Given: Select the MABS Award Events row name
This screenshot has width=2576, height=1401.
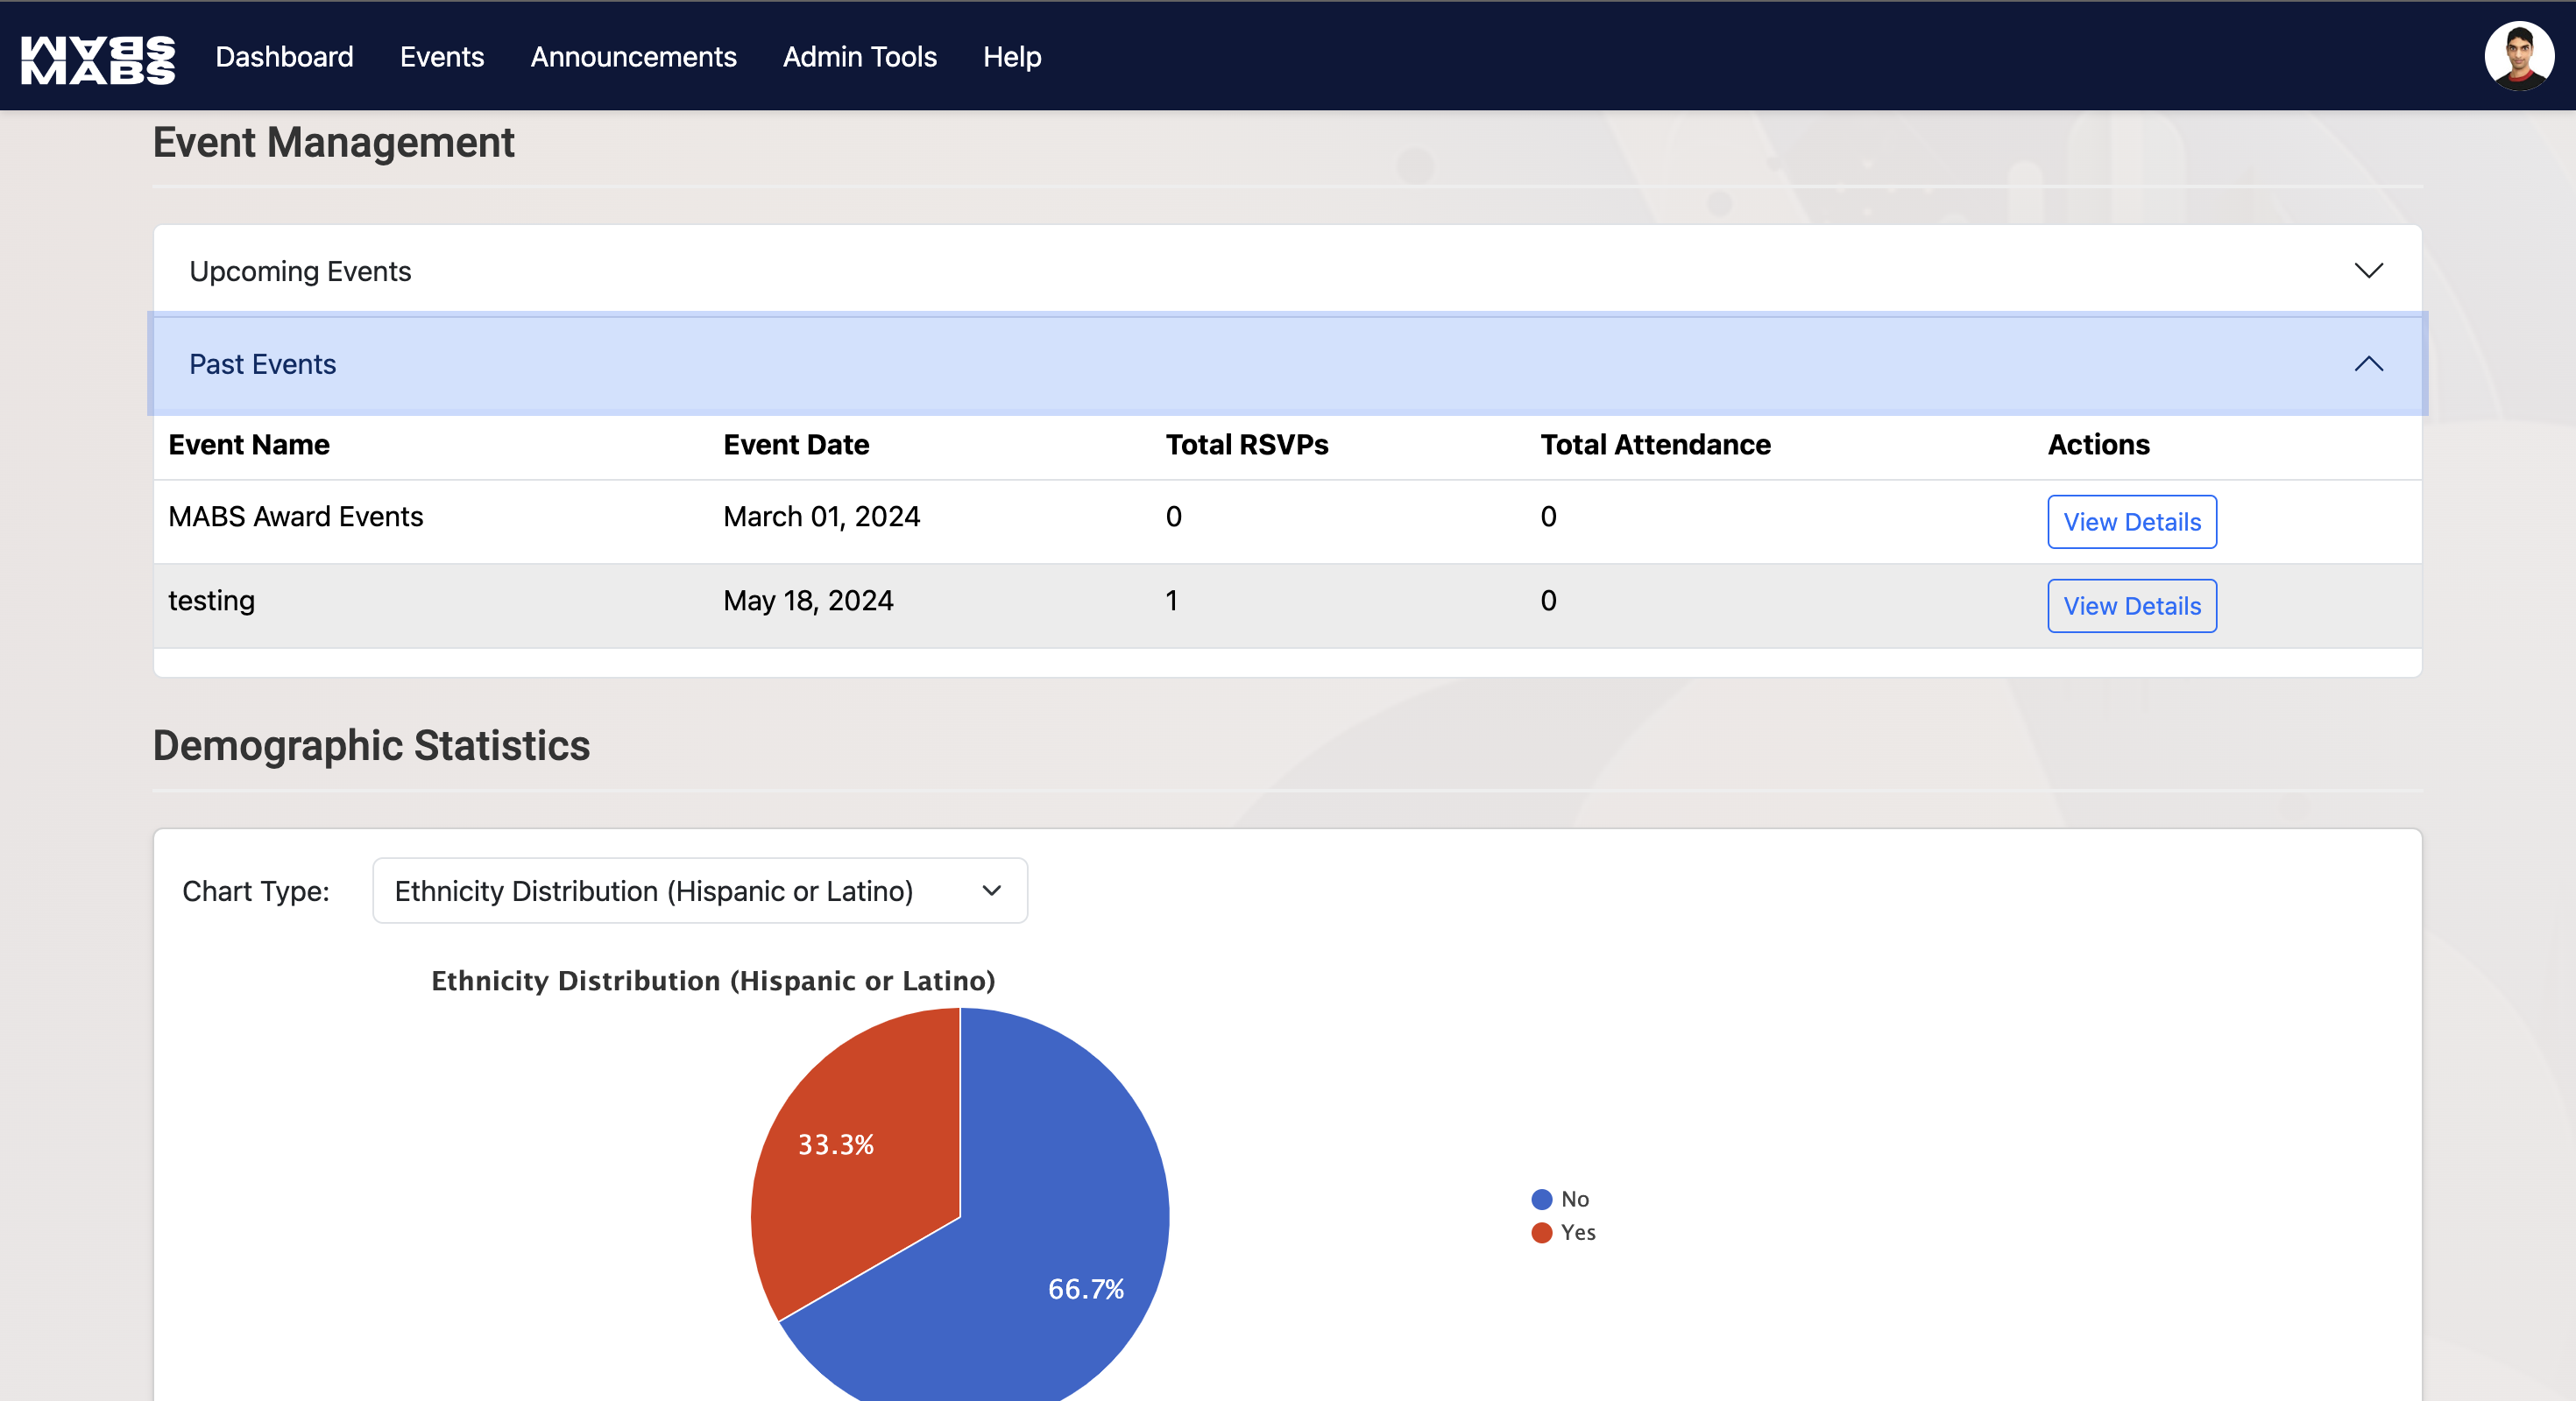Looking at the screenshot, I should 295,517.
